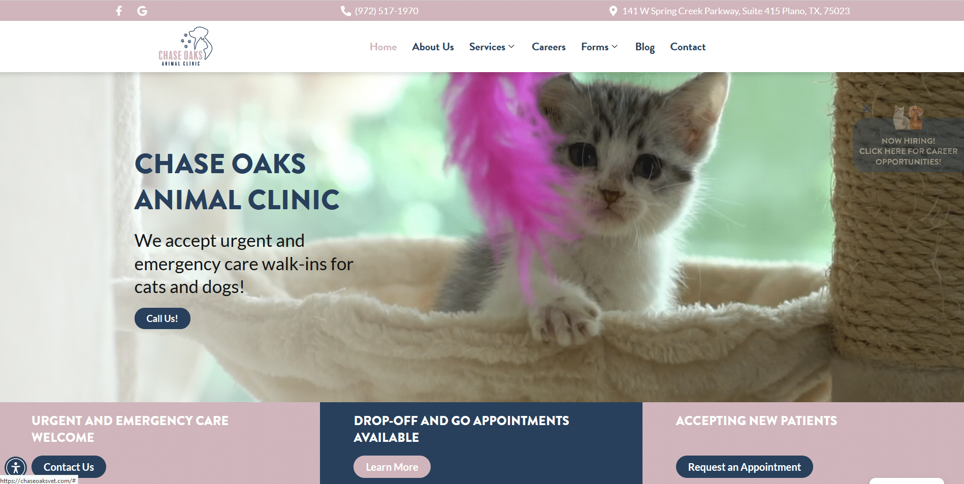This screenshot has width=964, height=484.
Task: Go to the Home menu item
Action: click(383, 47)
